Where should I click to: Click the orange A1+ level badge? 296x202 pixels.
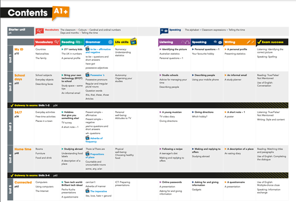tap(61, 12)
